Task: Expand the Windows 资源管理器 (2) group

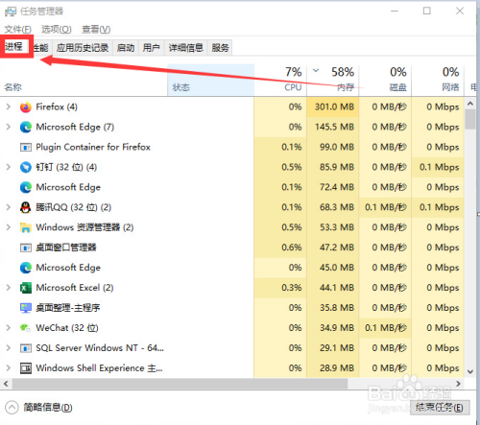Action: pos(9,227)
